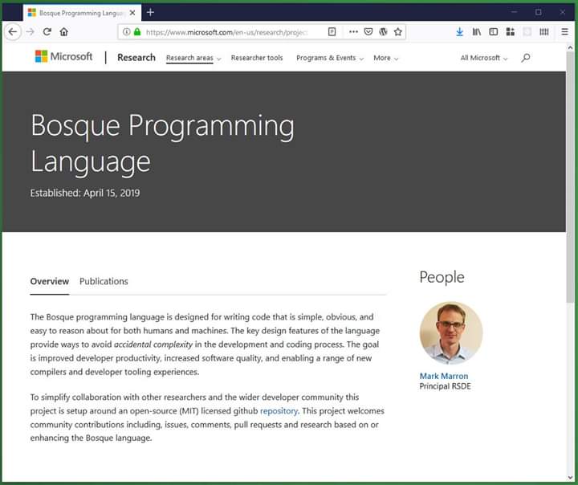578x485 pixels.
Task: Show site information via the info icon
Action: tap(127, 32)
